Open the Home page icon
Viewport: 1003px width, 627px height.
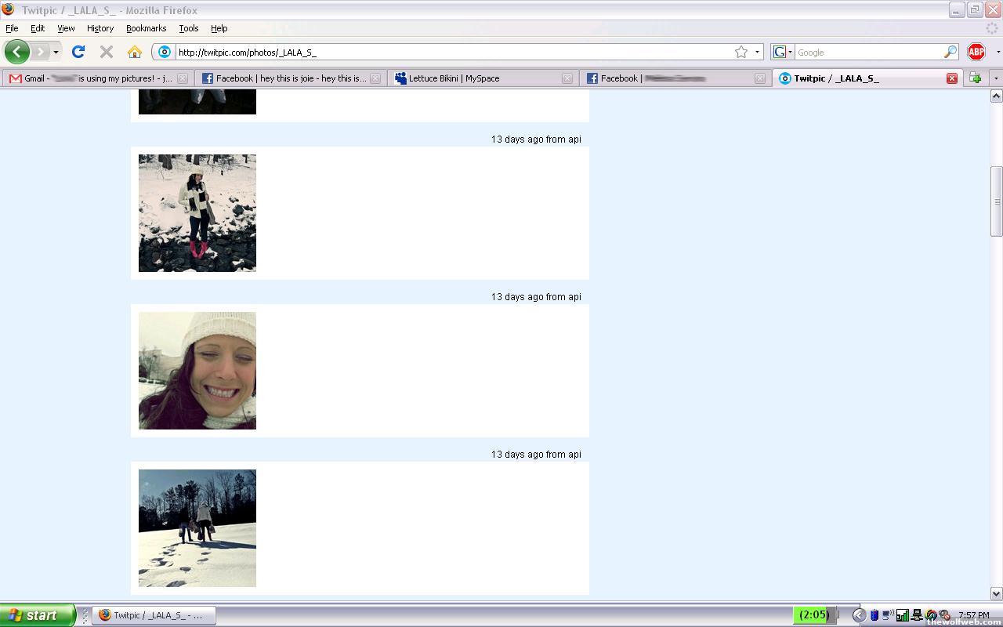(135, 52)
